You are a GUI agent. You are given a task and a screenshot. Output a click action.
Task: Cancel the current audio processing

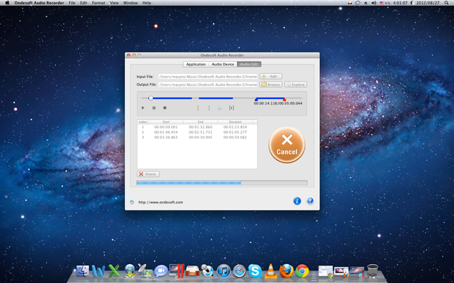(x=286, y=145)
